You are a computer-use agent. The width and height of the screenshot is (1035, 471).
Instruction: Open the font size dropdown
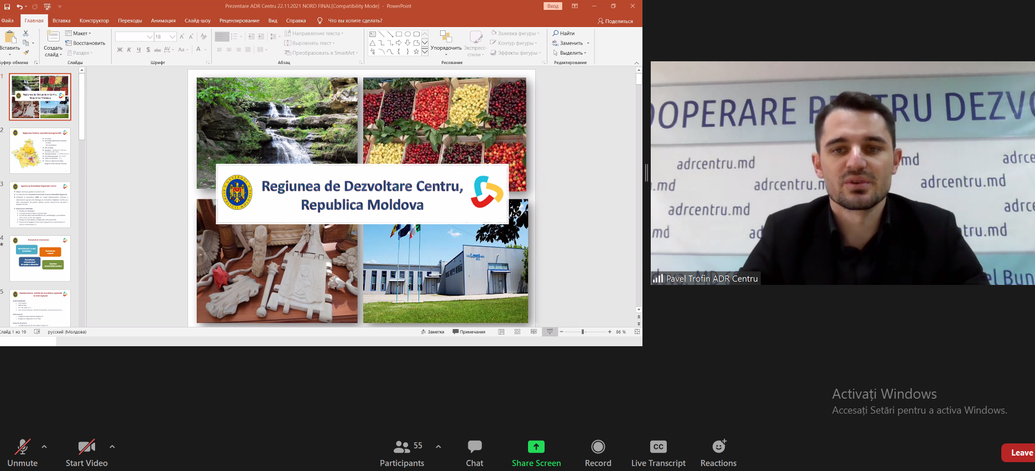click(172, 37)
